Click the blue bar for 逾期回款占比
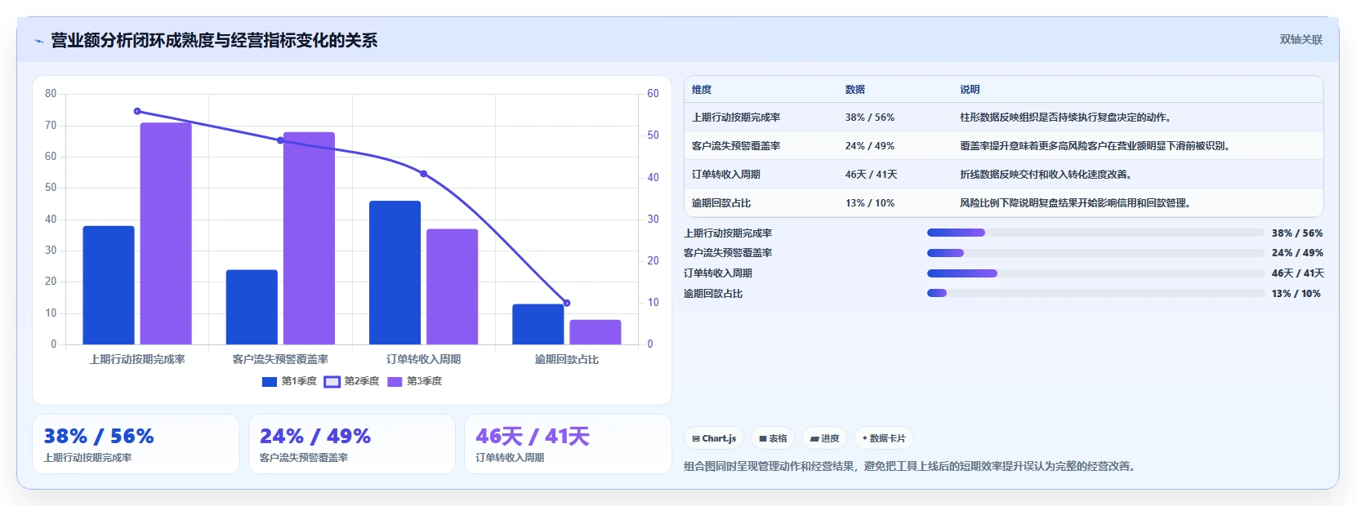Image resolution: width=1356 pixels, height=506 pixels. coord(538,324)
